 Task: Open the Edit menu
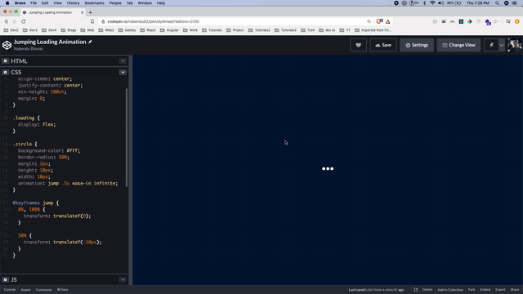coord(45,3)
